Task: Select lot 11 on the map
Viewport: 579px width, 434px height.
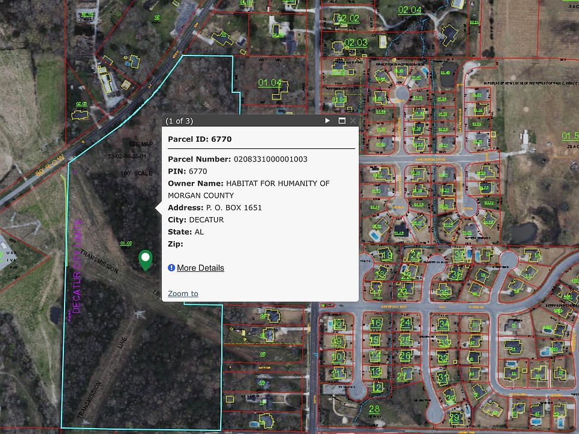Action: click(x=337, y=374)
